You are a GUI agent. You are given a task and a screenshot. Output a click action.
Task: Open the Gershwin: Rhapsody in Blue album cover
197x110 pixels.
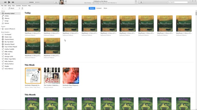point(33,76)
